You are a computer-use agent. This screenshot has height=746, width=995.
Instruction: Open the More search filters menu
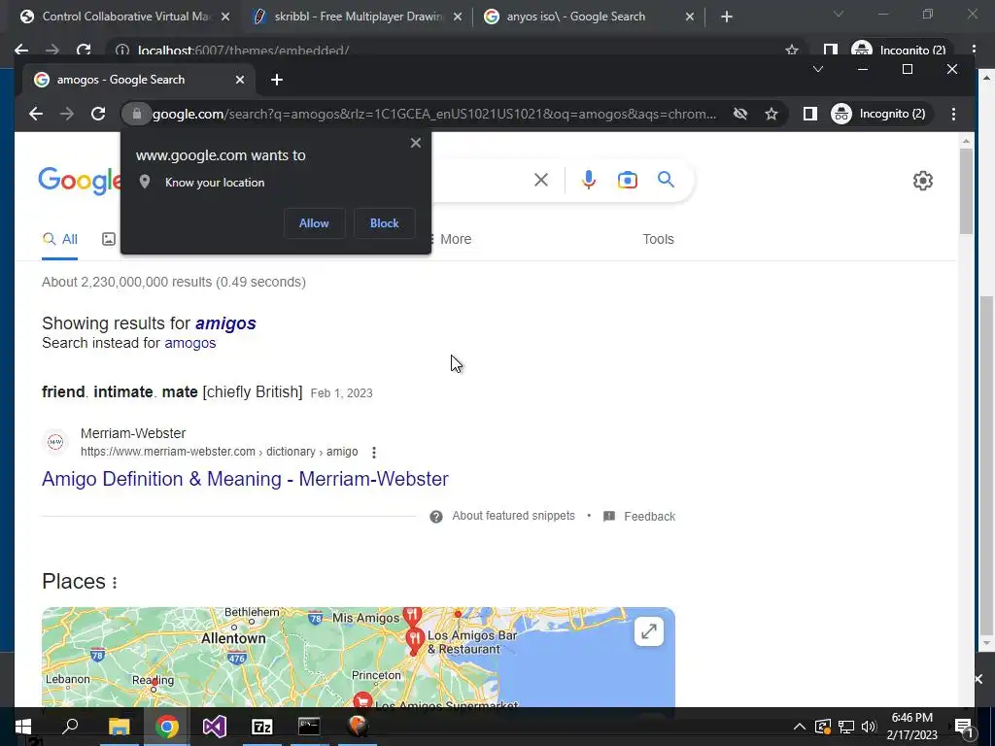(x=450, y=239)
